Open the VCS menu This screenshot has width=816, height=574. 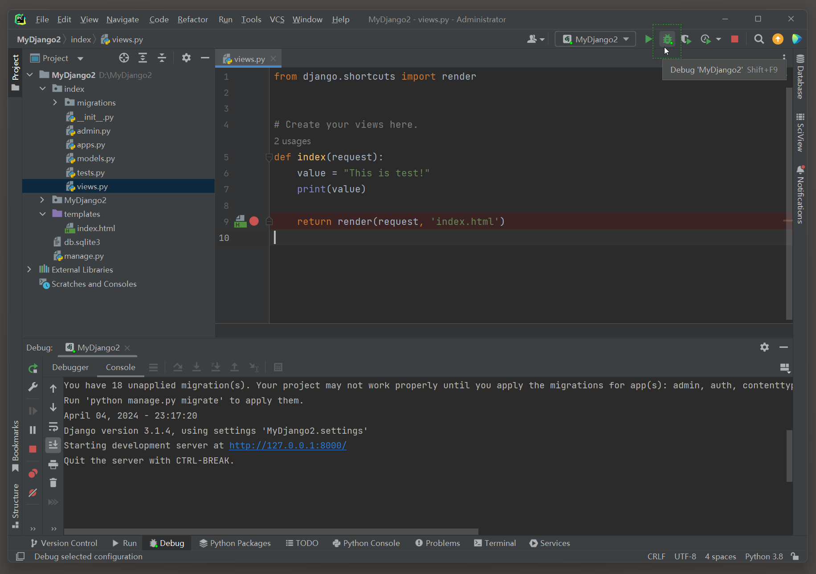[x=277, y=19]
